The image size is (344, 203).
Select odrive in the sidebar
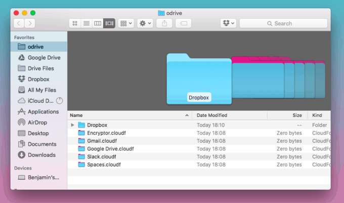point(39,47)
